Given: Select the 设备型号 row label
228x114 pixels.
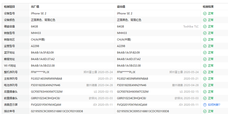Looking at the screenshot, I should (9, 13).
